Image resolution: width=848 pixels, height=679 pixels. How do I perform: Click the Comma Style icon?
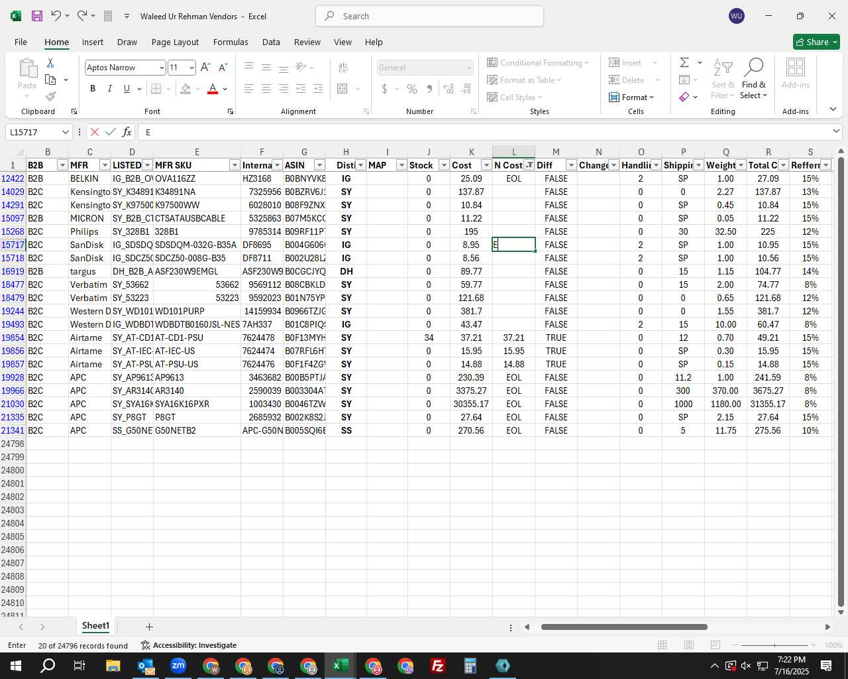click(x=429, y=88)
